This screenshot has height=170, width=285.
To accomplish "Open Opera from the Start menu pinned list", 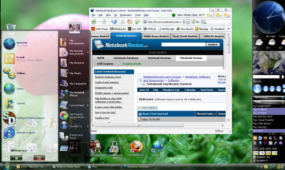I will tap(13, 89).
